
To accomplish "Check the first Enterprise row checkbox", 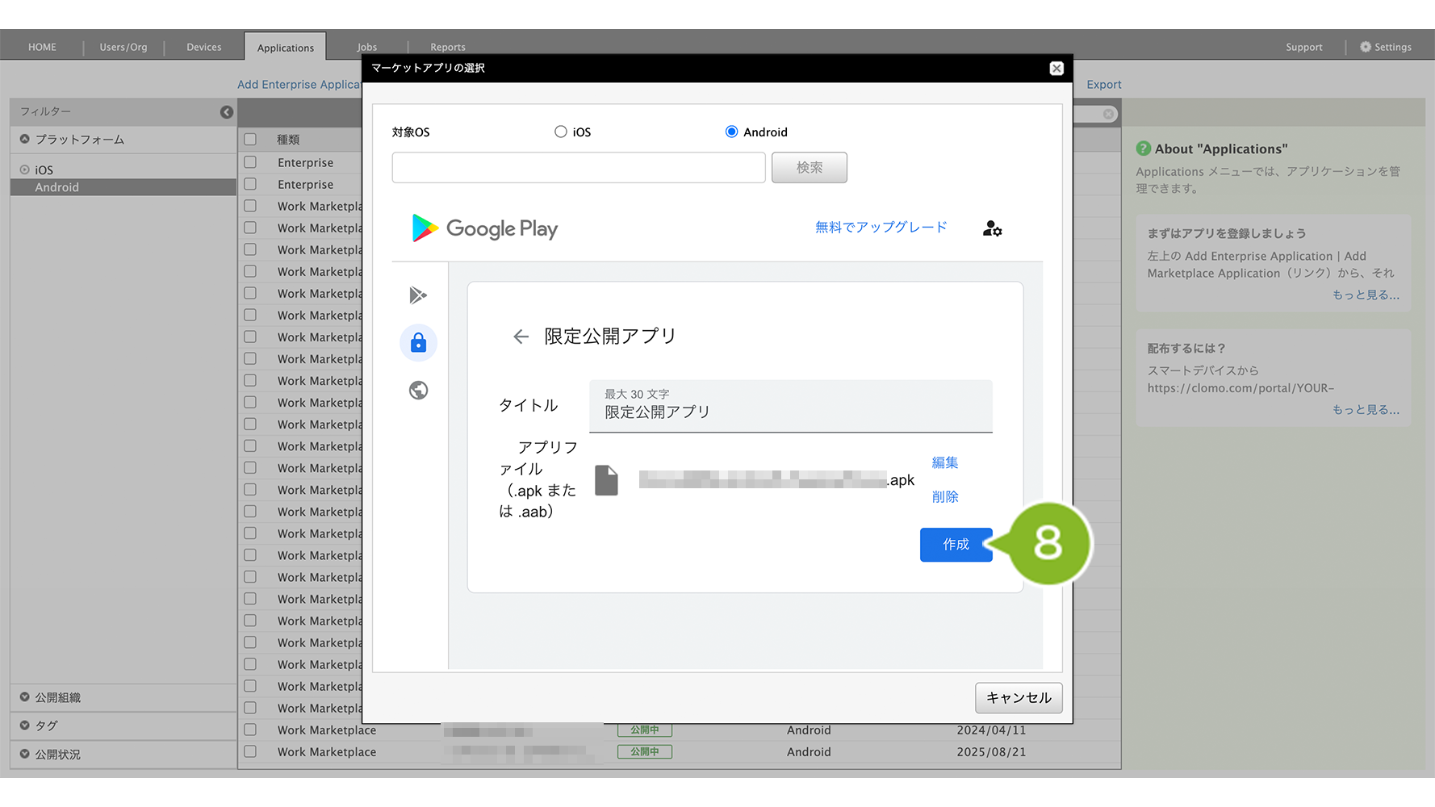I will click(250, 162).
